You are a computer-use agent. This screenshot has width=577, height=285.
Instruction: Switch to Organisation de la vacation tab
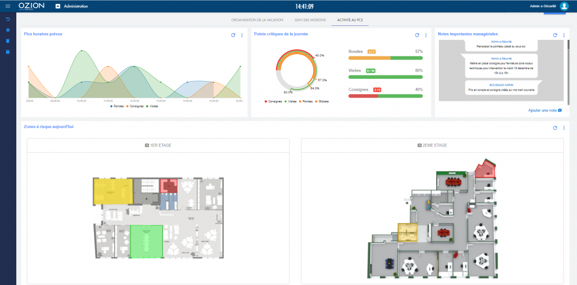257,20
